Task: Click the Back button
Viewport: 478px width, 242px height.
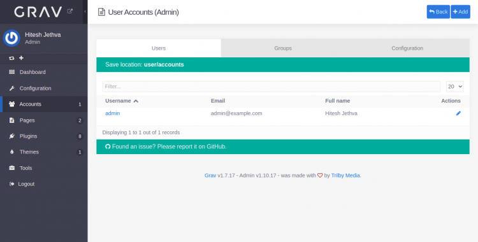Action: pyautogui.click(x=438, y=12)
